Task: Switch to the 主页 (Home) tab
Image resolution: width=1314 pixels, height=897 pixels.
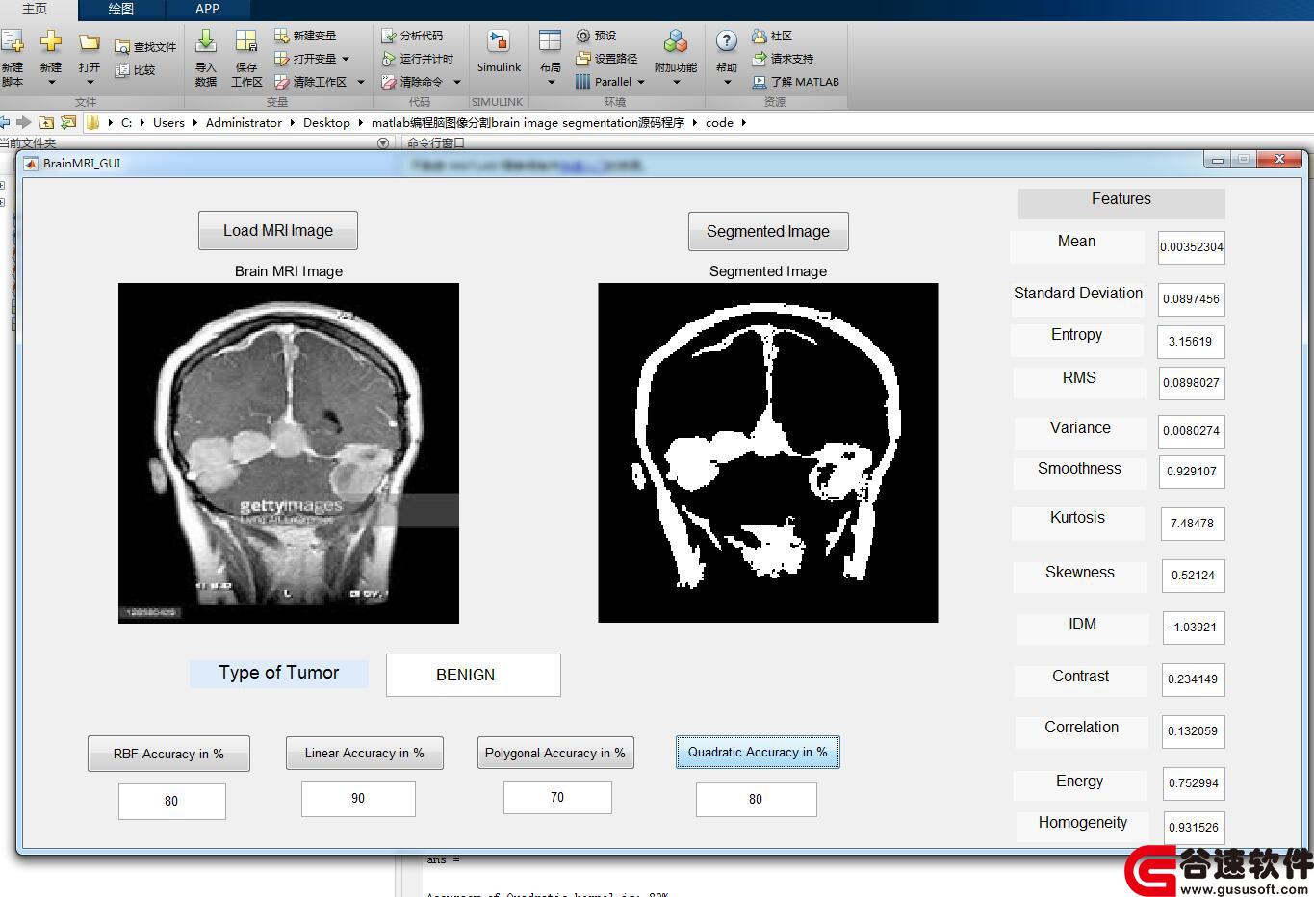Action: pyautogui.click(x=35, y=9)
